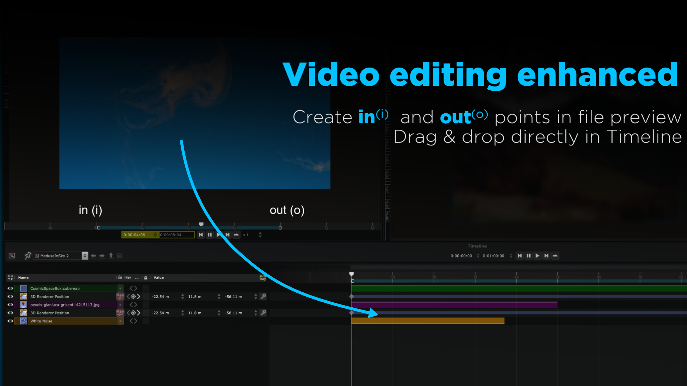Screen dimensions: 687x386
Task: Select the White Noise layer
Action: 69,321
